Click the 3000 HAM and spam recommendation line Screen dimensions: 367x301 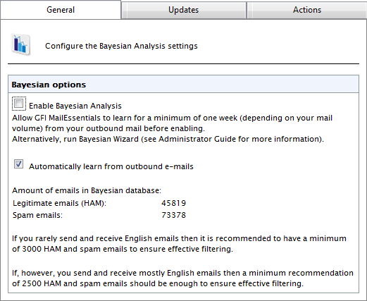(123, 249)
